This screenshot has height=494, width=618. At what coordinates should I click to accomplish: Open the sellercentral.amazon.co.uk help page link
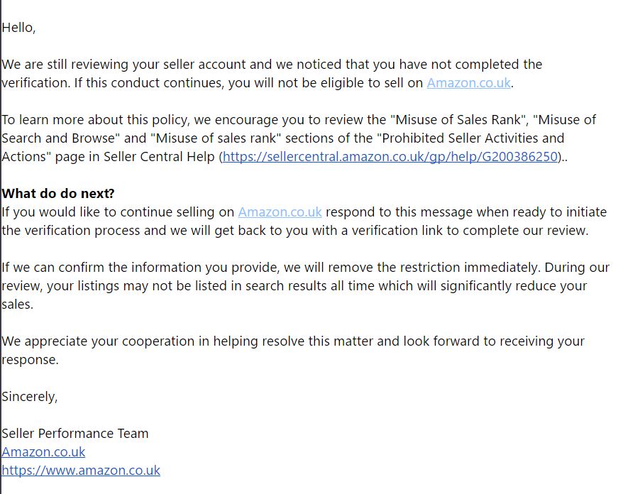pyautogui.click(x=390, y=157)
